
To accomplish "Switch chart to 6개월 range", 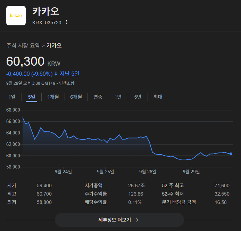I will point(76,97).
